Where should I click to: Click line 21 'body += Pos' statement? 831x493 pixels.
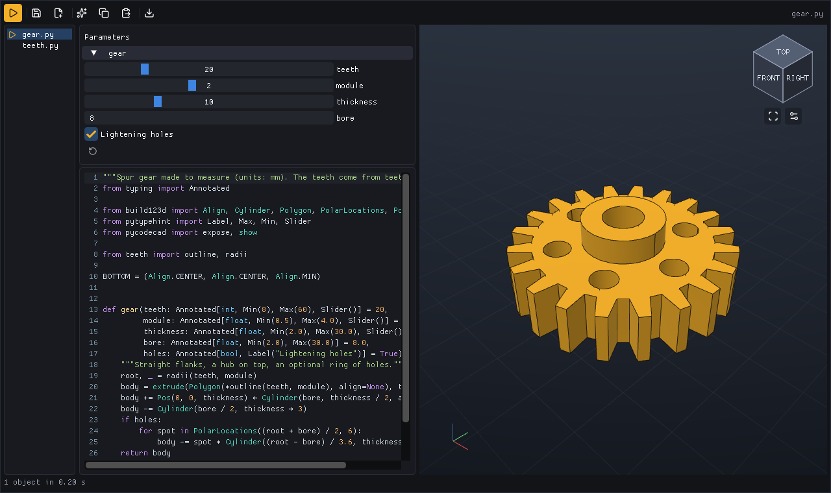pyautogui.click(x=261, y=398)
